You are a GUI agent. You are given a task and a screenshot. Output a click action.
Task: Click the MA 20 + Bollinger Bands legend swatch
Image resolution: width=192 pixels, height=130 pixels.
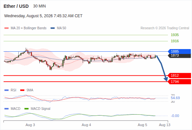click(7, 28)
